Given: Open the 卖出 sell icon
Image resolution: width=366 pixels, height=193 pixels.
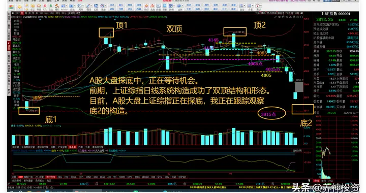Looking at the screenshot, I should (51, 7).
